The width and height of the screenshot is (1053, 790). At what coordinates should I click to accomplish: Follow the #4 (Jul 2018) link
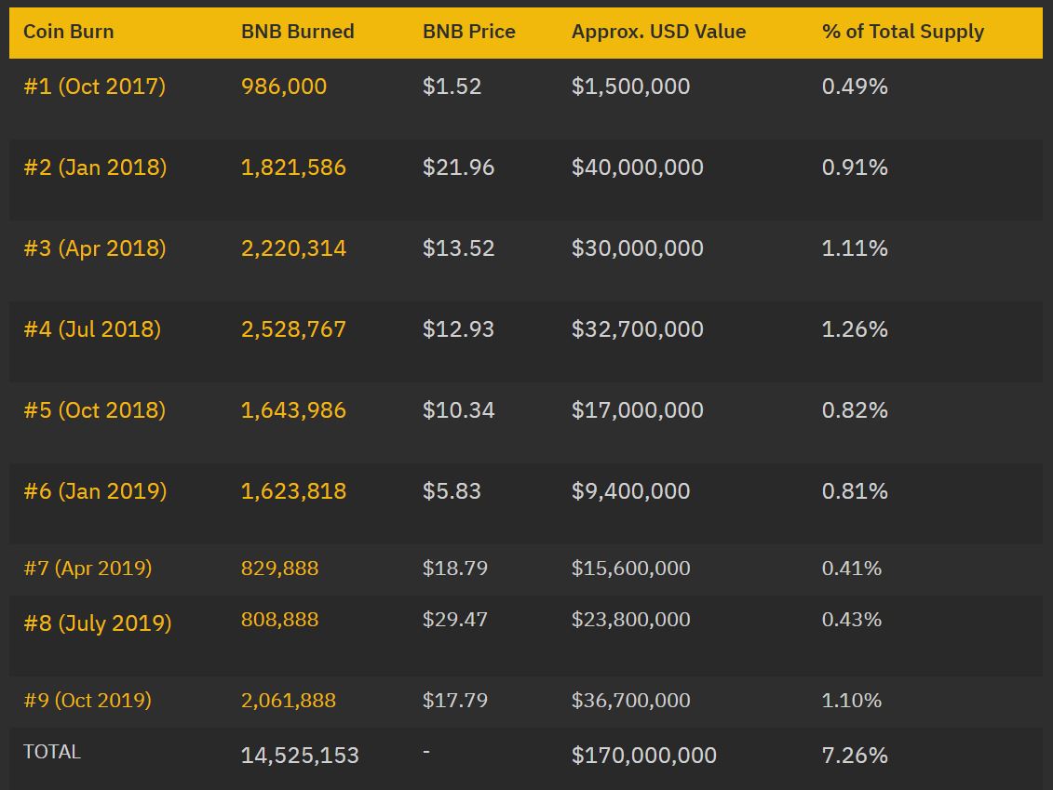pos(92,329)
